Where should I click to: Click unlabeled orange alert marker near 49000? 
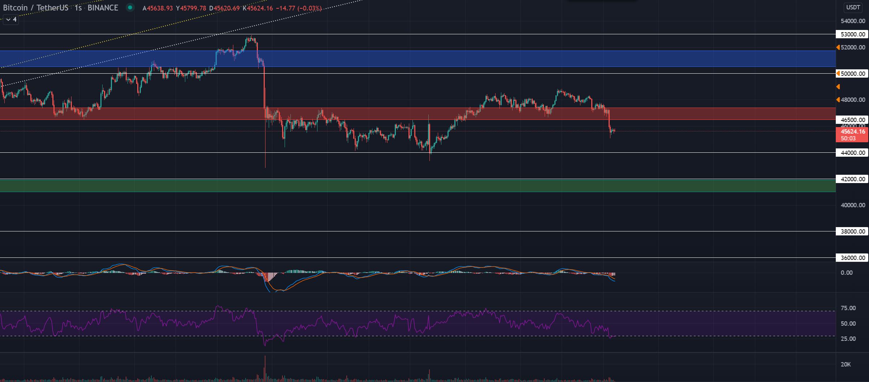[838, 87]
